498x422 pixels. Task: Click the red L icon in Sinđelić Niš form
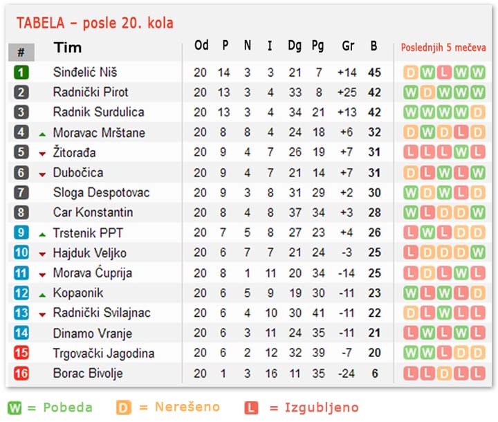(x=444, y=73)
